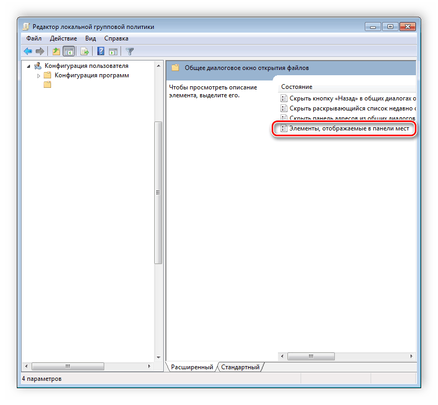
Task: Go up one level folder icon
Action: pyautogui.click(x=56, y=51)
